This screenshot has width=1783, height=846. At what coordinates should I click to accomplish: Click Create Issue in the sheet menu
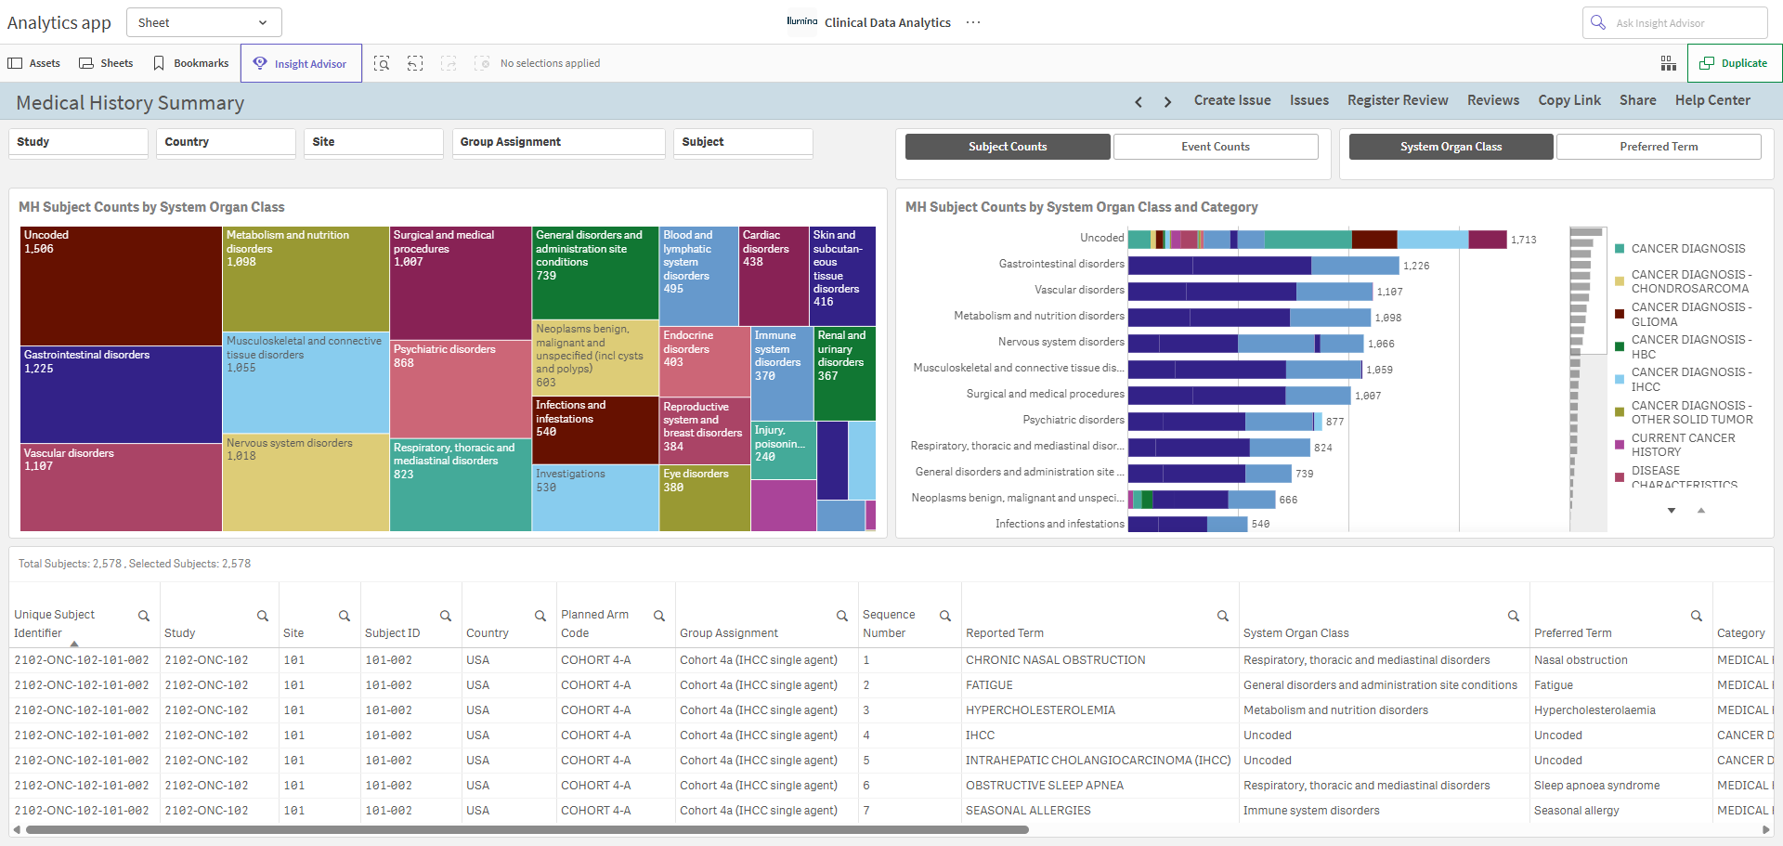point(1232,100)
